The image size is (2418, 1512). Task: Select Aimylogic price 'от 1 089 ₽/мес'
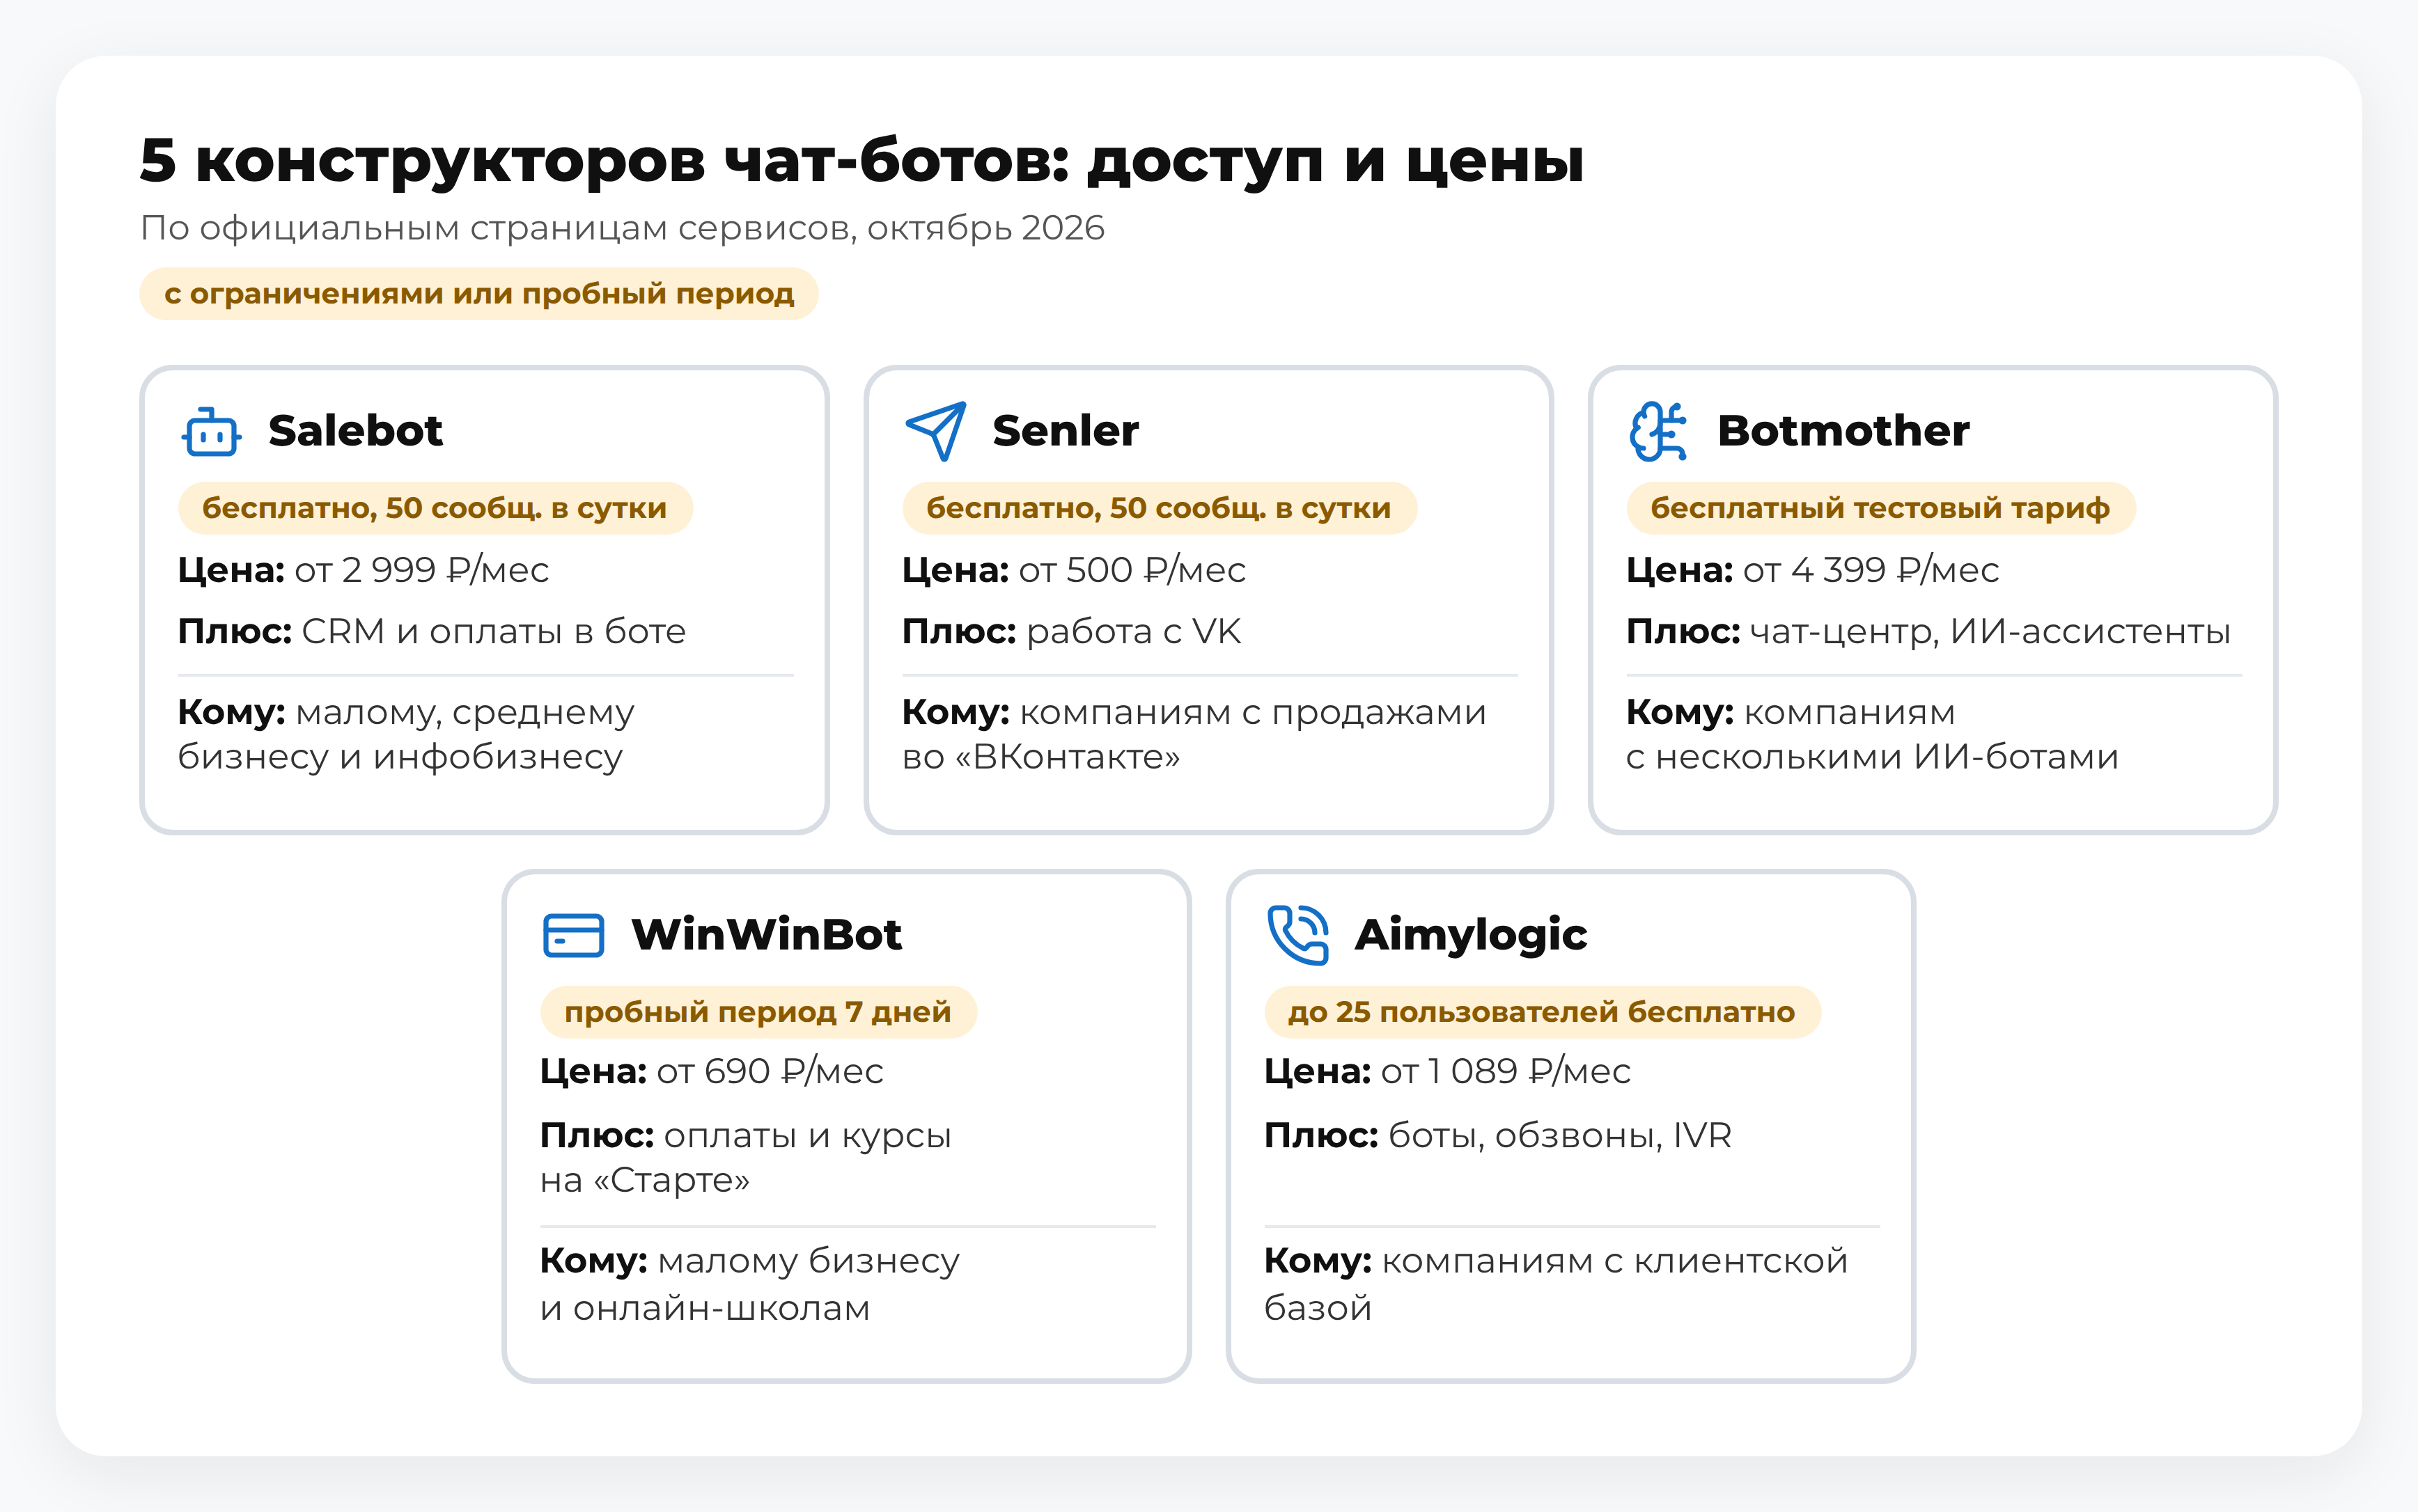1506,1072
